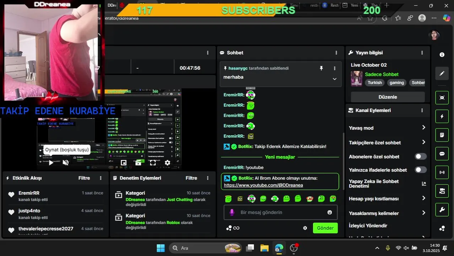The width and height of the screenshot is (454, 256).
Task: Open a new browser tab
Action: pos(387,5)
